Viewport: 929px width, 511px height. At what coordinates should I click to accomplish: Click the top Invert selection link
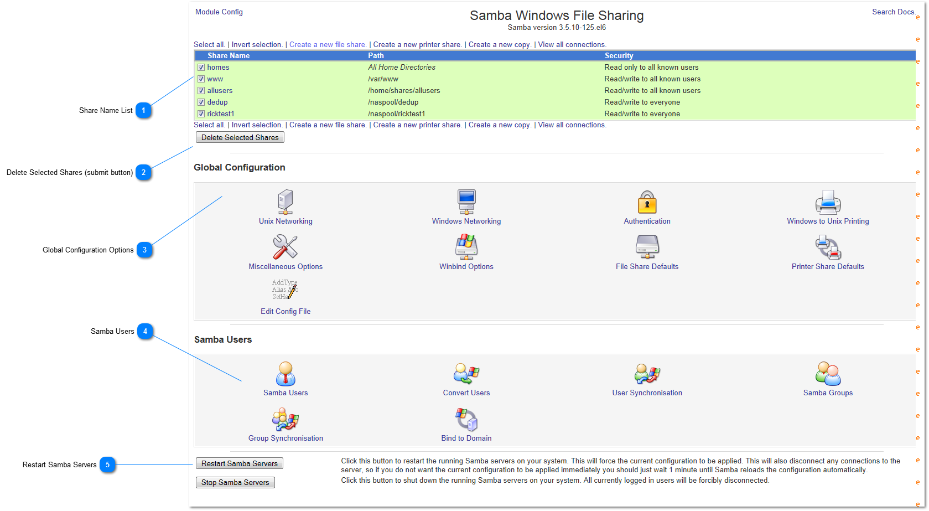coord(257,44)
